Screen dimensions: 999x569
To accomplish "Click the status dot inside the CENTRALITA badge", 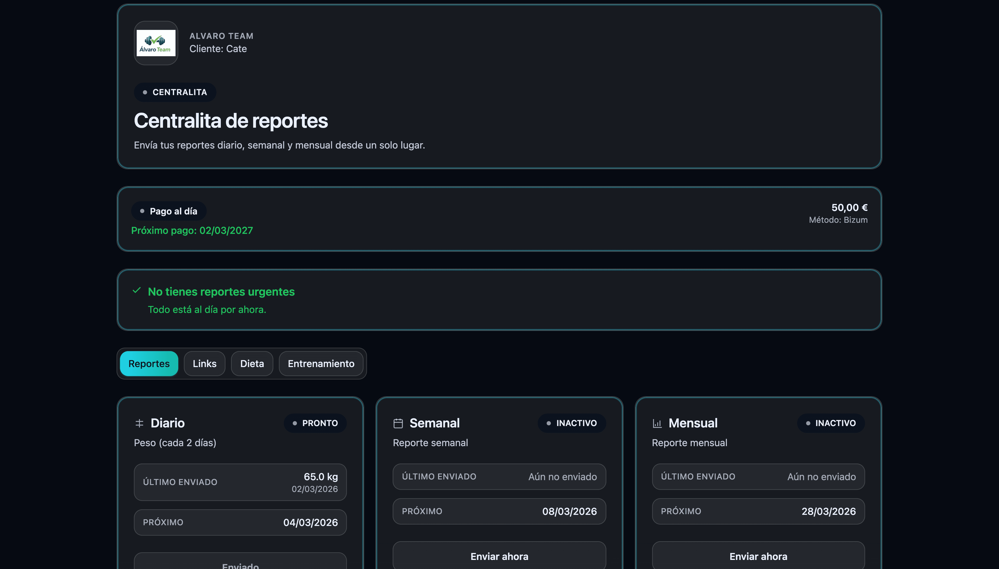I will (x=145, y=92).
